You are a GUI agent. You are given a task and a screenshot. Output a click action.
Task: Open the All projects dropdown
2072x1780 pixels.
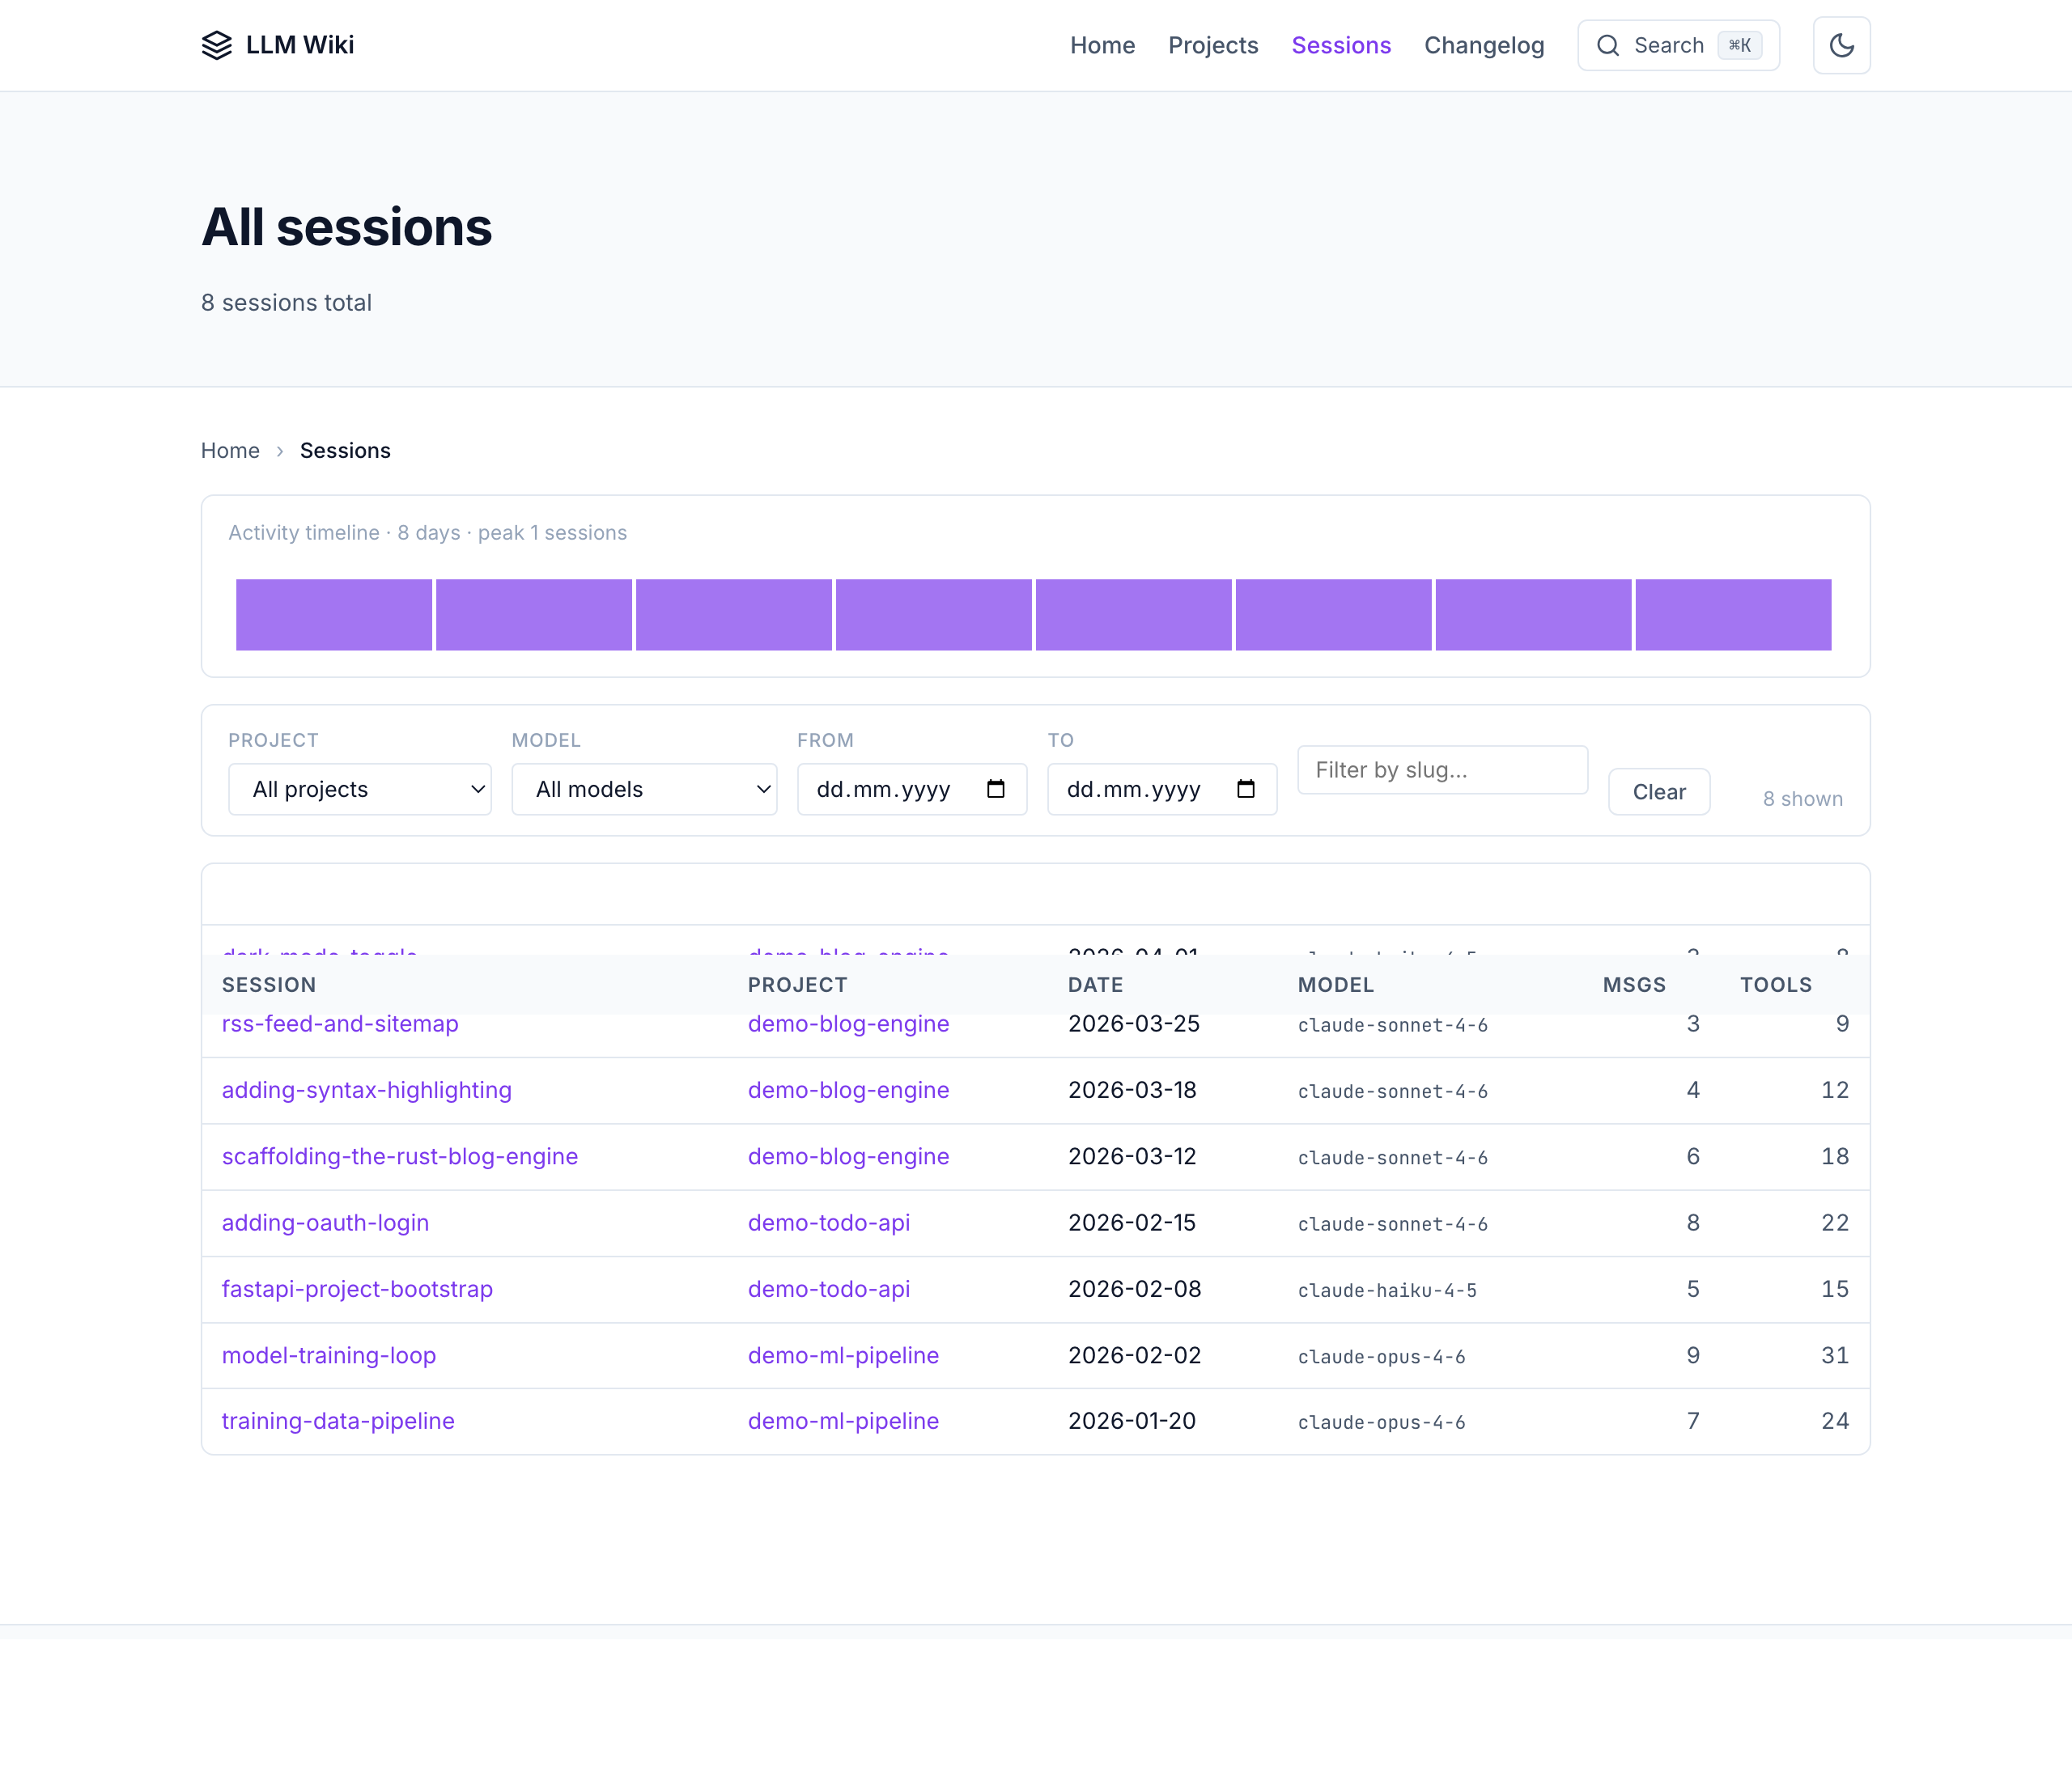359,789
